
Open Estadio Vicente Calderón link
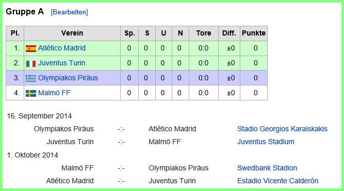[x=277, y=181]
